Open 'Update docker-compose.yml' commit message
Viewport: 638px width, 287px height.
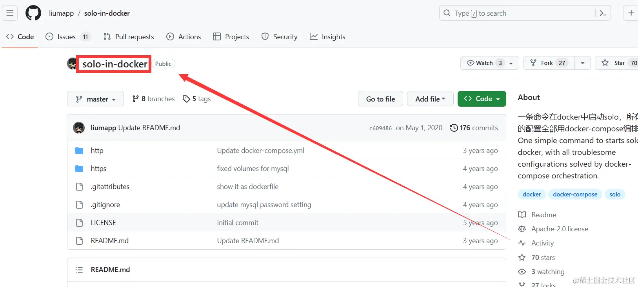261,151
